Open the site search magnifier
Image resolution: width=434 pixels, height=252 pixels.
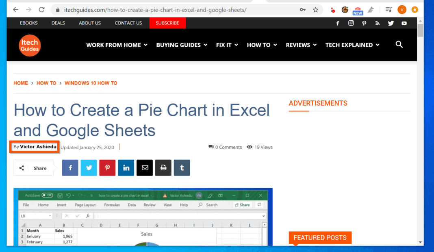pyautogui.click(x=399, y=45)
